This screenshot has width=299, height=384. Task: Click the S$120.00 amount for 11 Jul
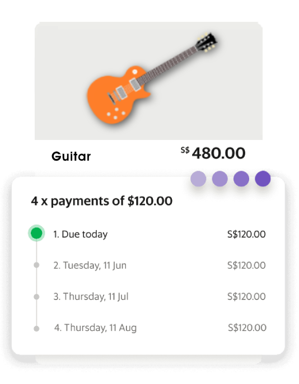246,297
